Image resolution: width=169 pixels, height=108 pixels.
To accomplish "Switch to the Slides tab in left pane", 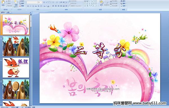I will (3, 12).
